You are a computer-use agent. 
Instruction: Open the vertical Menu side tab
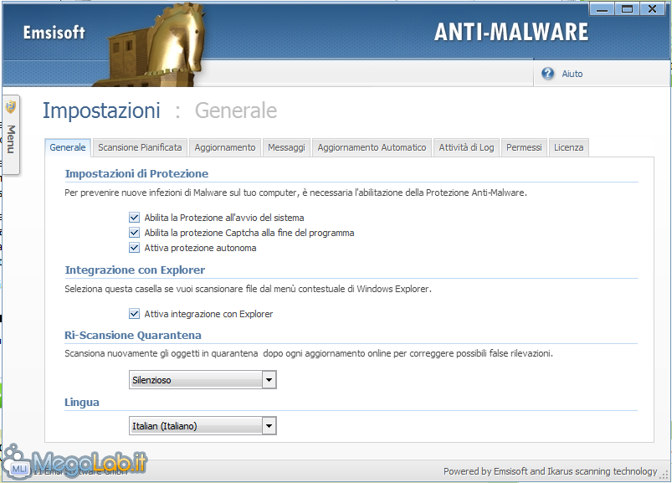[10, 135]
